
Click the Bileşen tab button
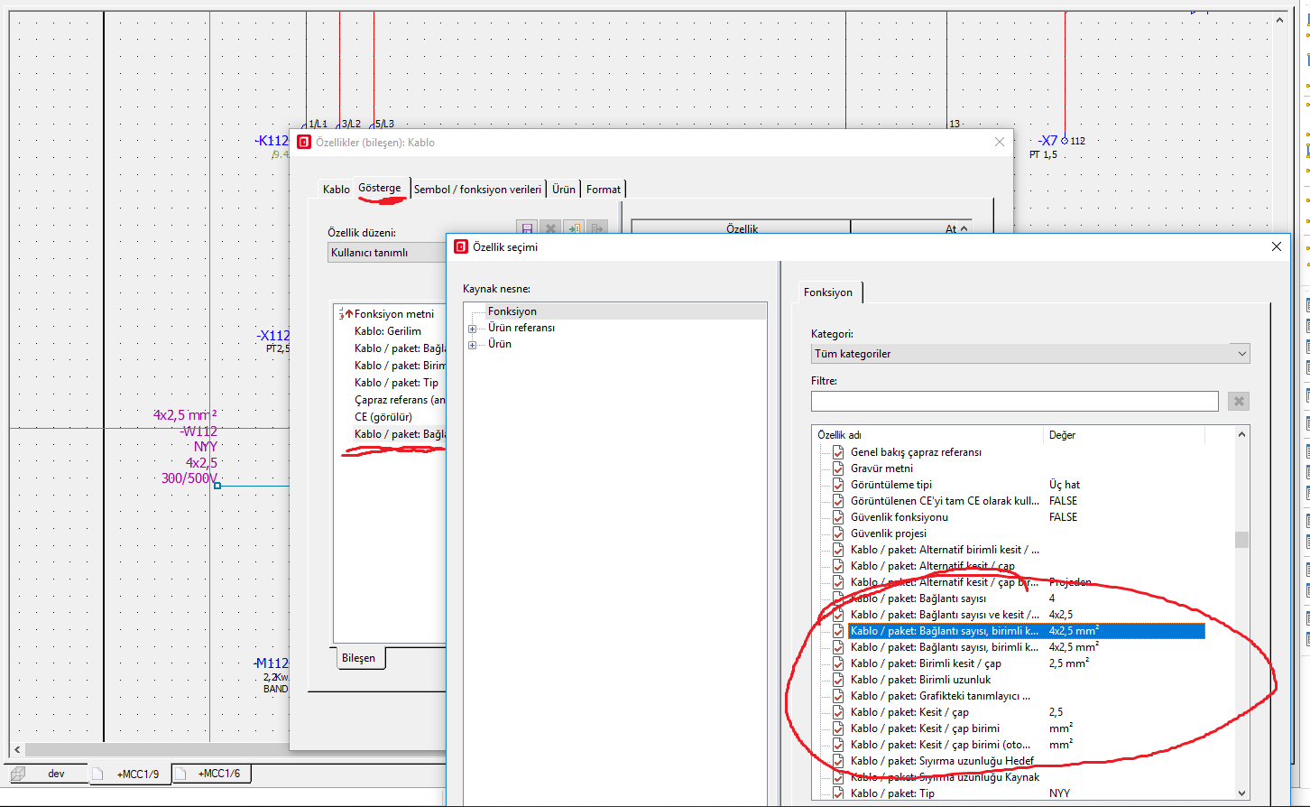[x=358, y=658]
